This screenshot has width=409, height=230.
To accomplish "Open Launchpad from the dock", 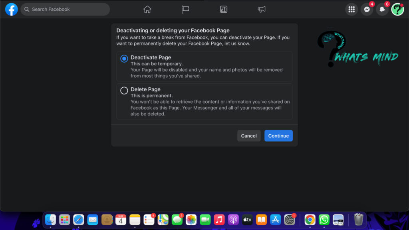I will (64, 220).
